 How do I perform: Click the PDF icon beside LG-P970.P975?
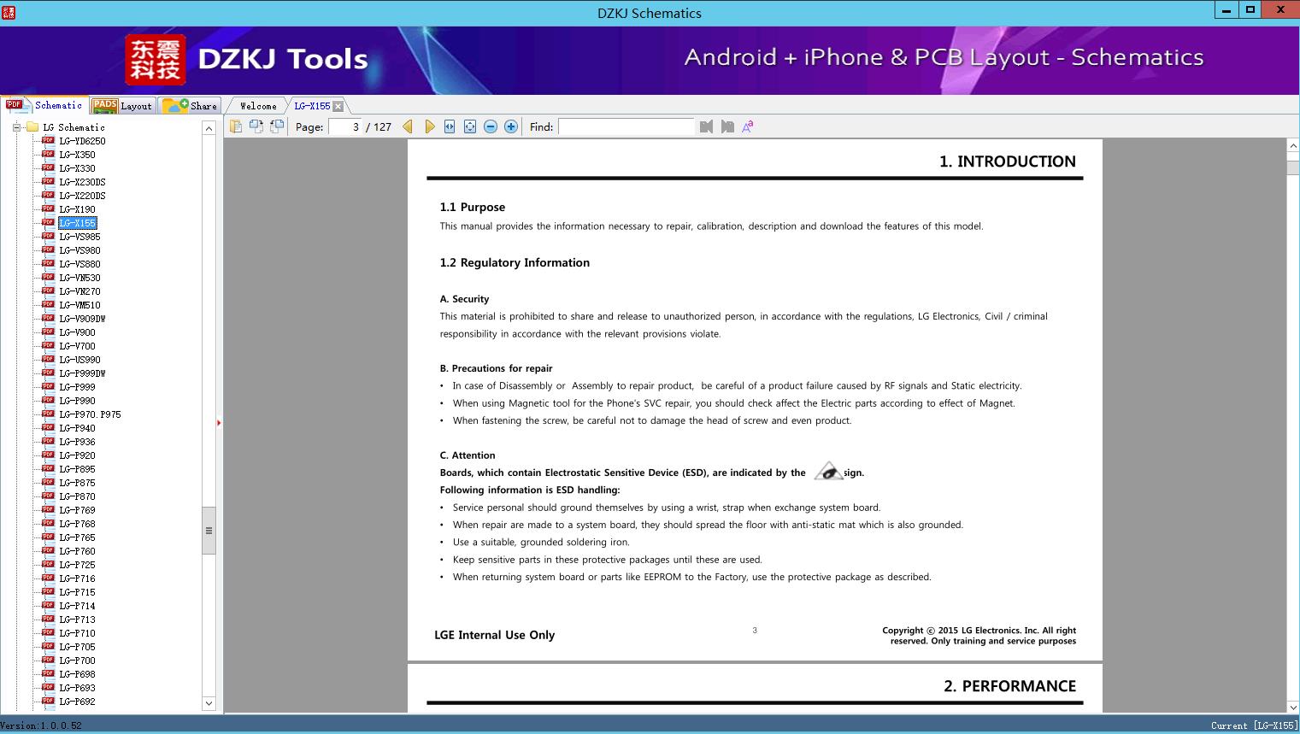[x=48, y=414]
